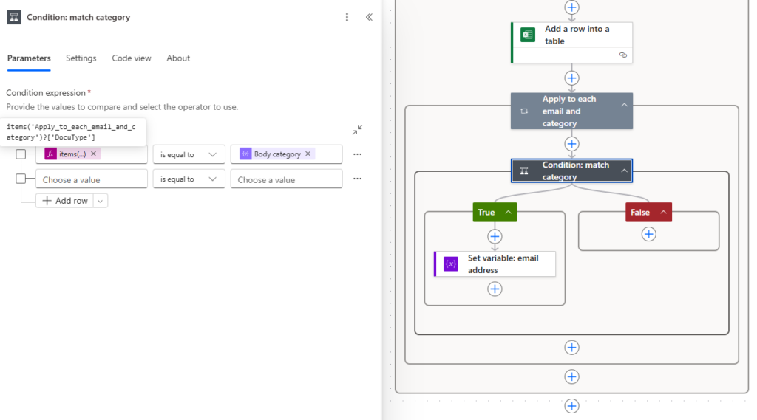This screenshot has width=757, height=420.
Task: Insert step above Condition: match category card
Action: pos(571,144)
